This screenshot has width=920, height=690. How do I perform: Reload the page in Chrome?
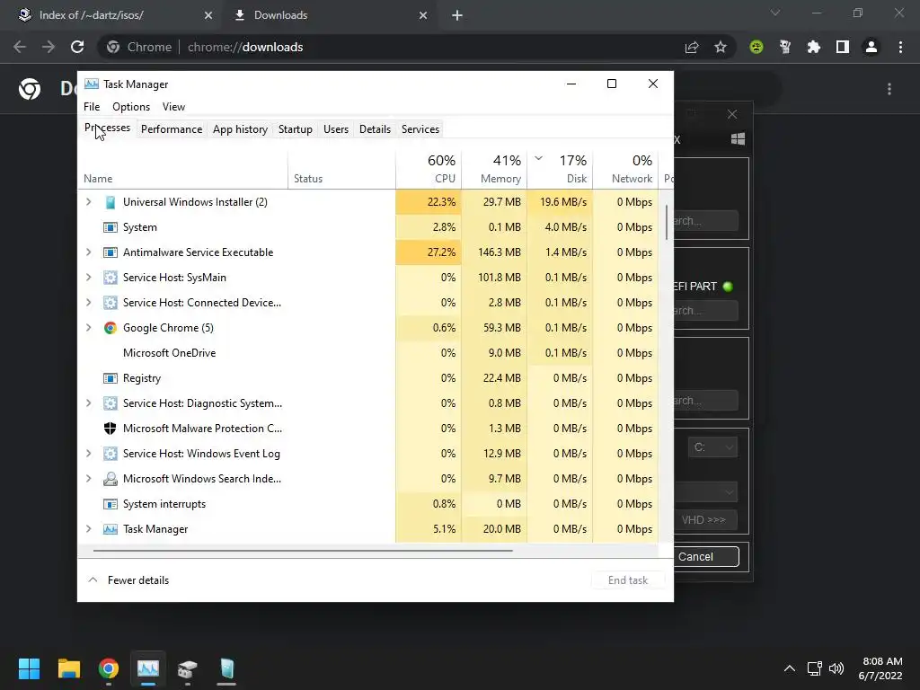tap(77, 47)
